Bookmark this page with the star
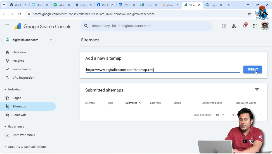The image size is (272, 154). [249, 14]
